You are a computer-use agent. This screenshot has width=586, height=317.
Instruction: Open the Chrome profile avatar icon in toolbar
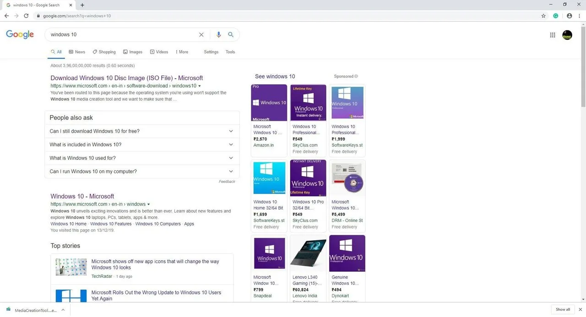pyautogui.click(x=570, y=16)
